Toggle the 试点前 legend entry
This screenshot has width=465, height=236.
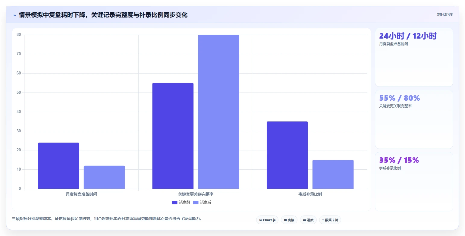[181, 202]
